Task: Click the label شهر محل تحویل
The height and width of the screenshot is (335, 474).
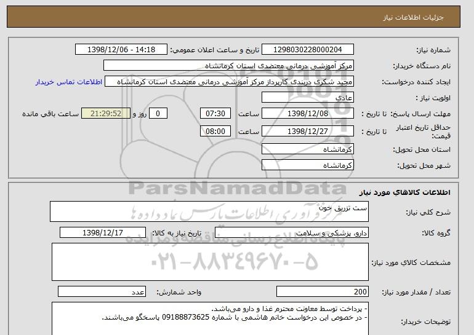Action: [424, 165]
